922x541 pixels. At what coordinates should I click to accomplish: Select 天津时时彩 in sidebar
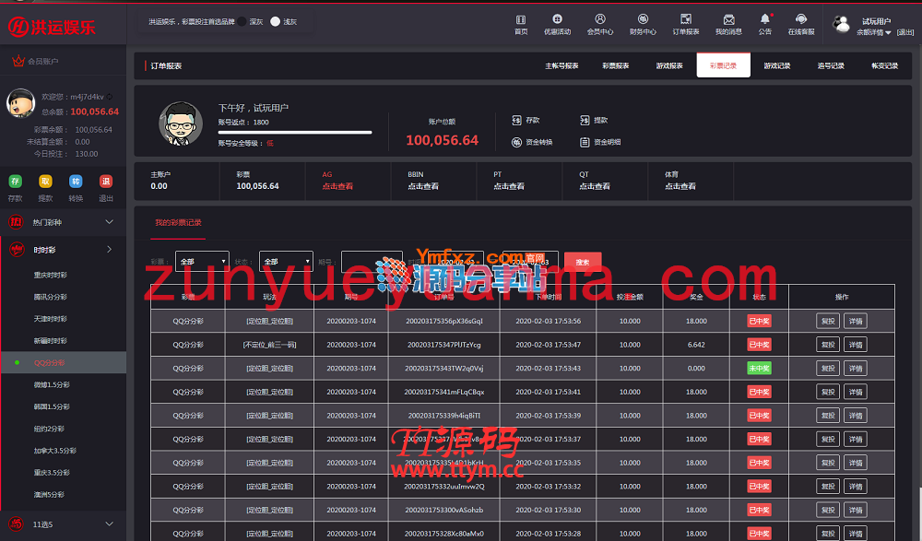tap(51, 319)
